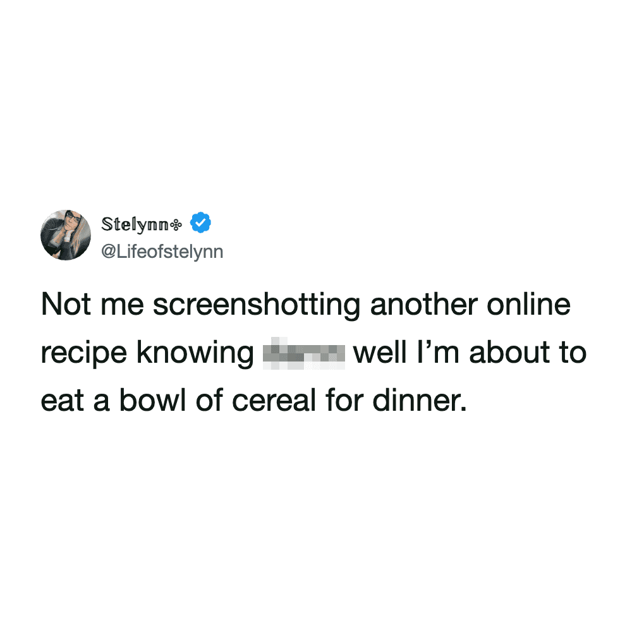Select the word "screenshotting" in the tweet
The image size is (632, 632).
click(257, 305)
